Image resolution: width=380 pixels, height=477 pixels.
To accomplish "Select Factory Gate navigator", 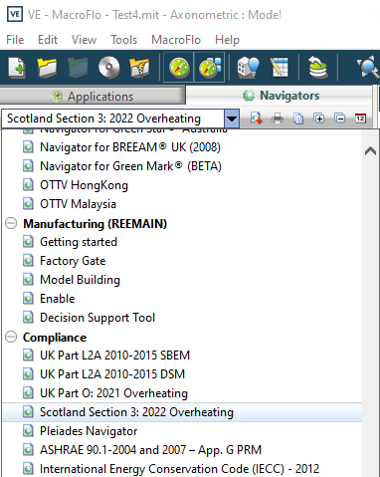I will pyautogui.click(x=73, y=261).
